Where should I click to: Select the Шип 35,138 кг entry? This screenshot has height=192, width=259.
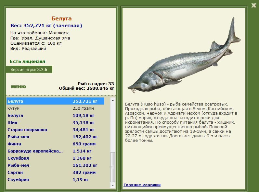click(55, 123)
